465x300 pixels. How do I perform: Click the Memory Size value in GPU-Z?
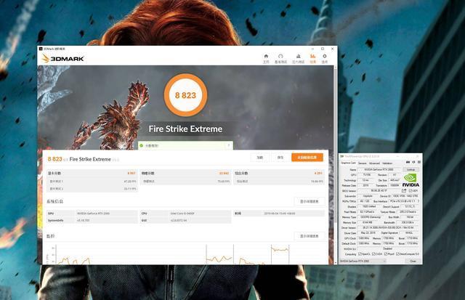(x=368, y=222)
